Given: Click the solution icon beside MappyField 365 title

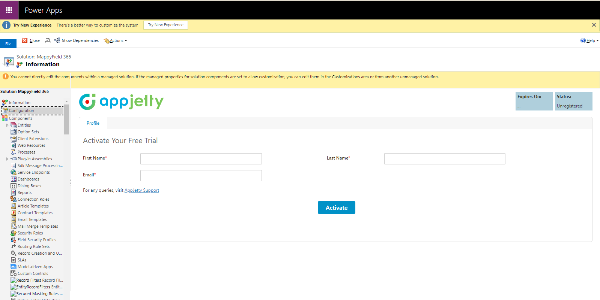Looking at the screenshot, I should click(9, 61).
